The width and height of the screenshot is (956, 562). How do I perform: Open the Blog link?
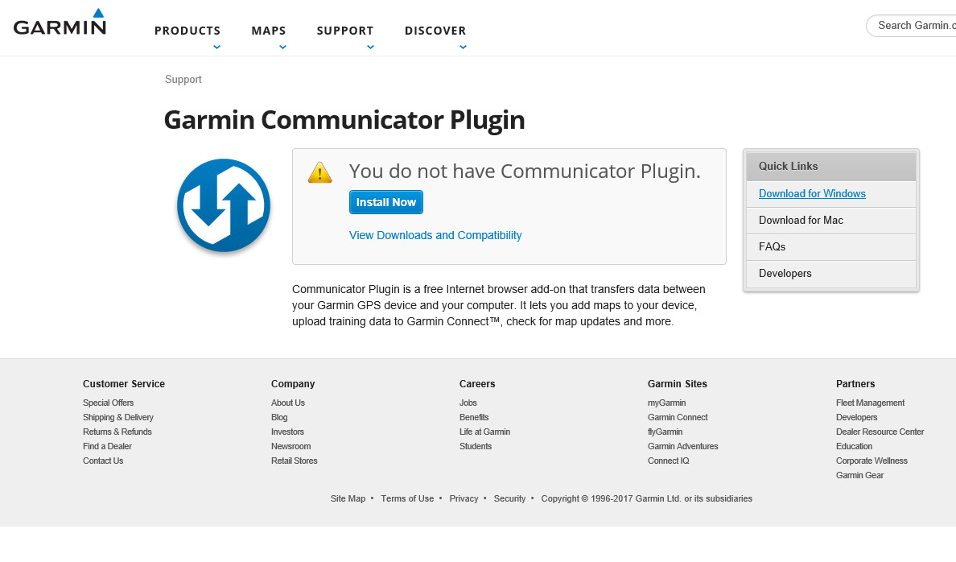click(279, 417)
